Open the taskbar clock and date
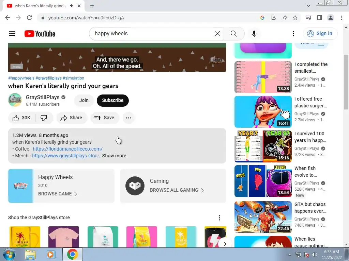The width and height of the screenshot is (349, 261). (332, 255)
